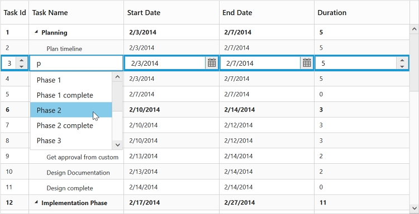The image size is (419, 214).
Task: Select Phase 2 complete option
Action: (71, 125)
